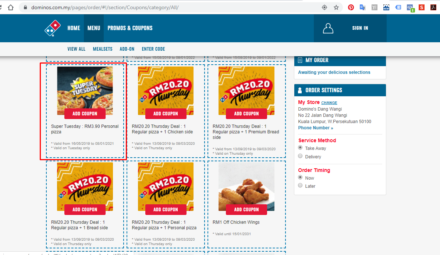
Task: Open the MENU navigation tab
Action: 94,28
